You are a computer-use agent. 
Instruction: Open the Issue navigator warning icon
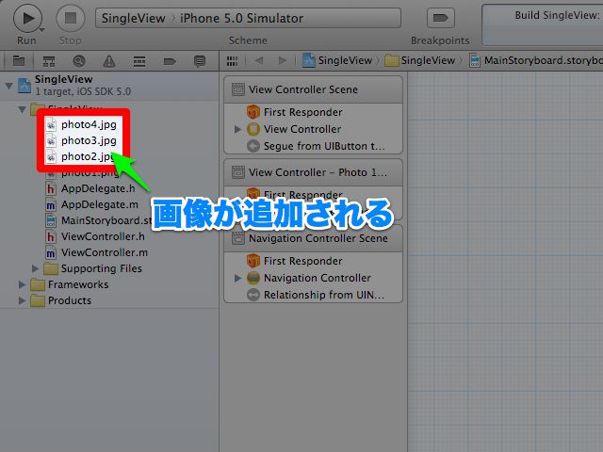[109, 60]
